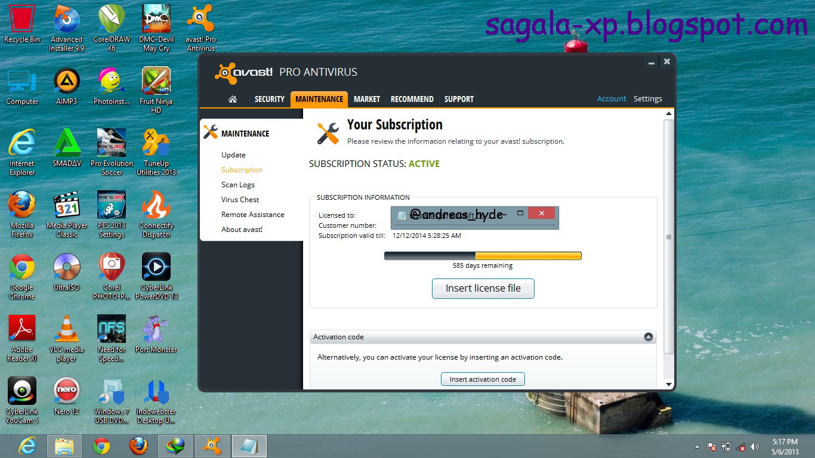The height and width of the screenshot is (458, 815).
Task: Switch to the MARKET tab
Action: coord(367,99)
